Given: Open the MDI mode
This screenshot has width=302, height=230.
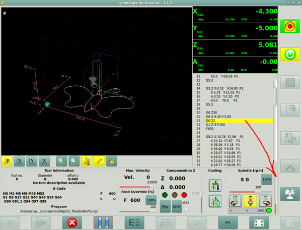Looking at the screenshot, I should 290,110.
